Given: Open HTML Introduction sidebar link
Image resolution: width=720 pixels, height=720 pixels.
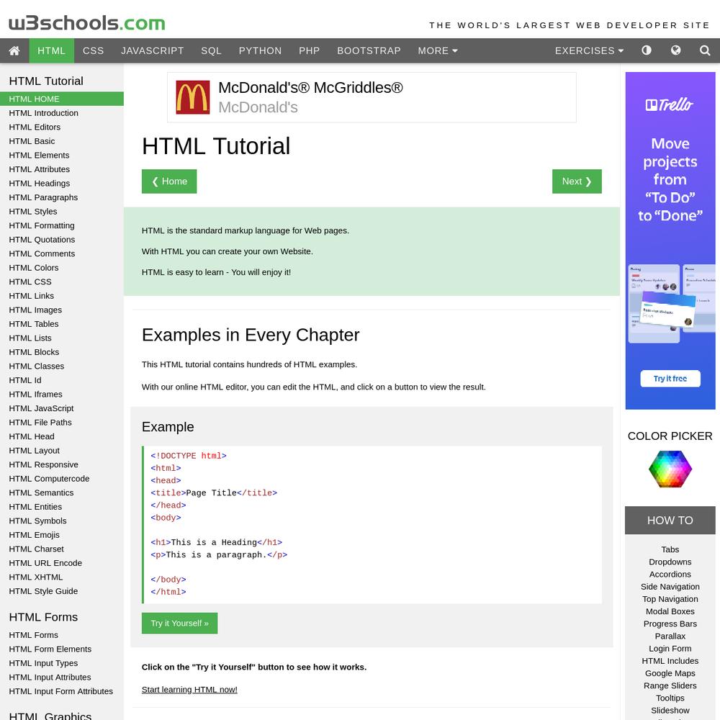Looking at the screenshot, I should (x=61, y=113).
